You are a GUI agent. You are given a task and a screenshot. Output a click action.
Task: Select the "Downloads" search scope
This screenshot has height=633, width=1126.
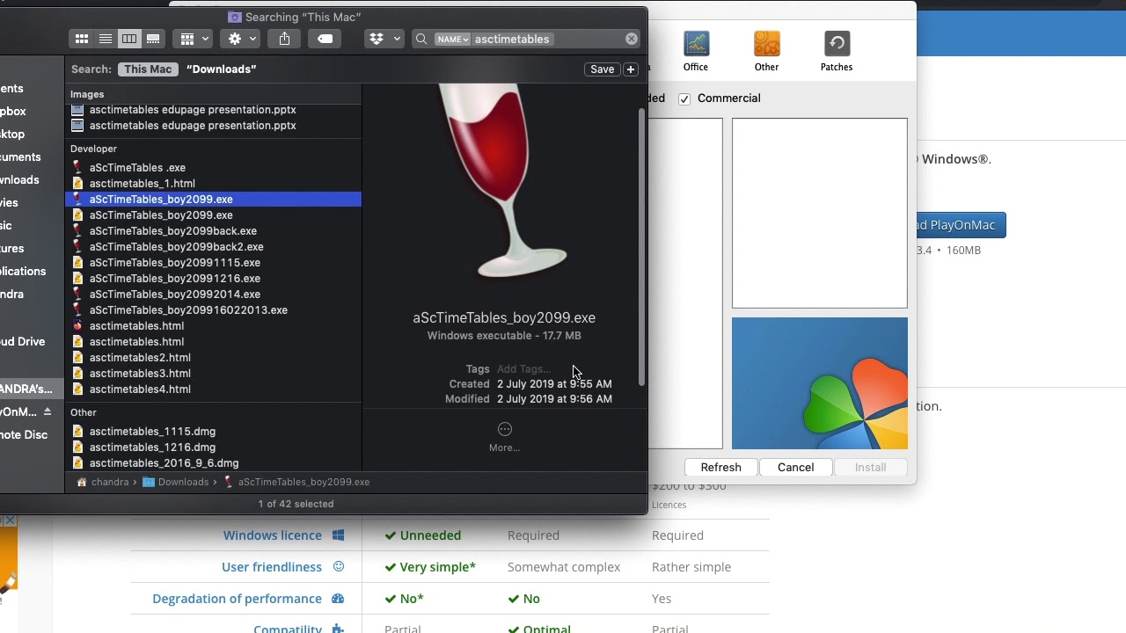tap(221, 69)
